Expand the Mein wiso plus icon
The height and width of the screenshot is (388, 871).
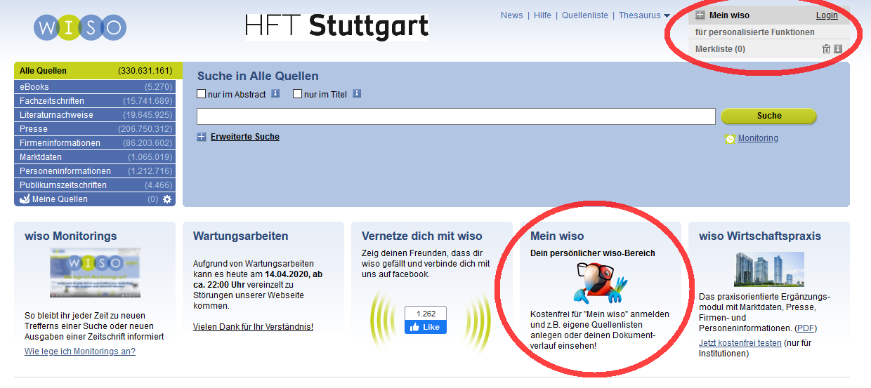click(700, 15)
